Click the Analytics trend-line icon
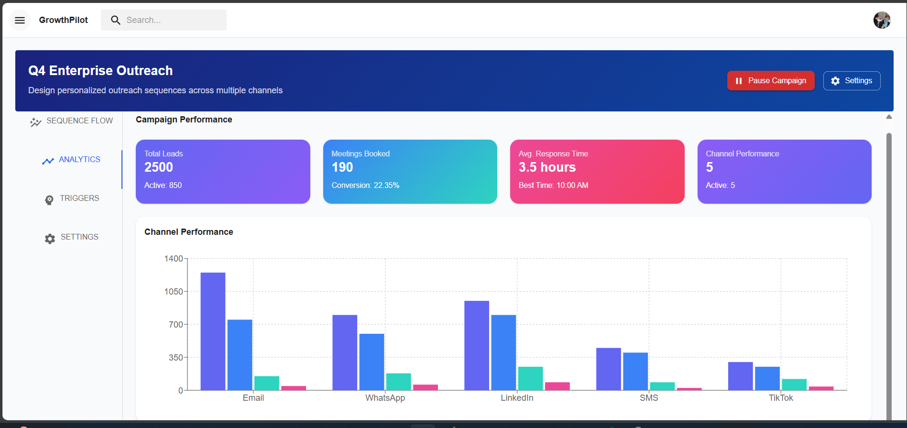 (48, 161)
